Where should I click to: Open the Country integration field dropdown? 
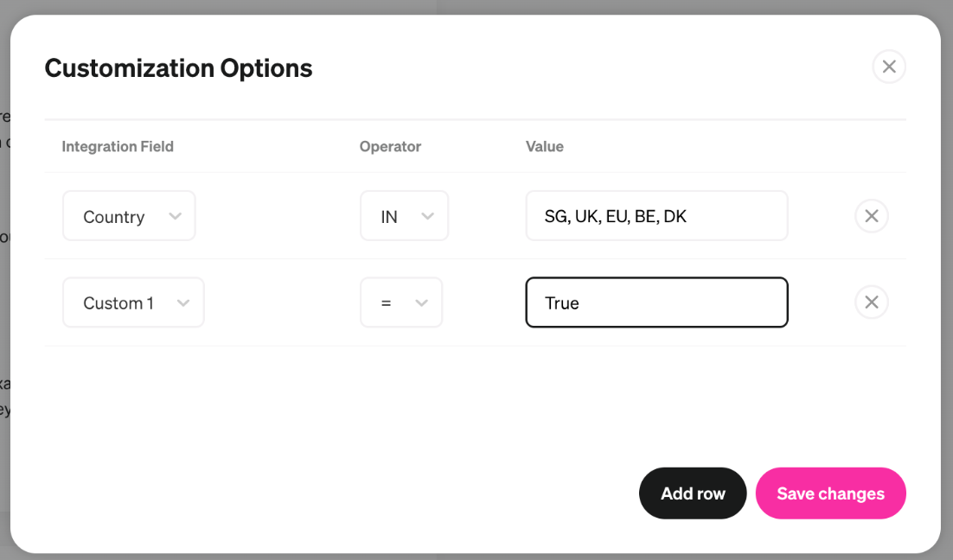129,216
